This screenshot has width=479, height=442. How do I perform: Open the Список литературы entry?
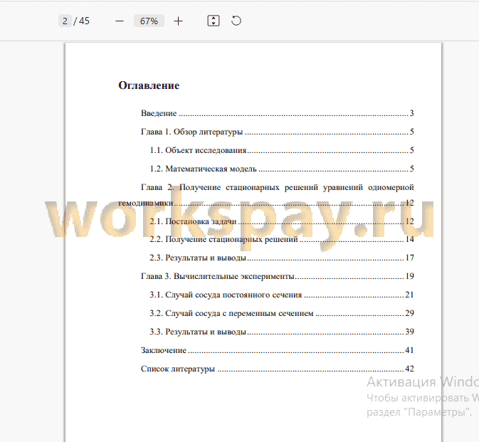277,369
